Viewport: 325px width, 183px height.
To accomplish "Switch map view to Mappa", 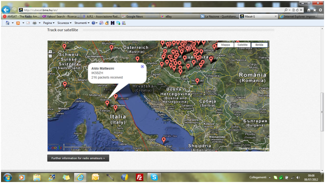I will 226,45.
